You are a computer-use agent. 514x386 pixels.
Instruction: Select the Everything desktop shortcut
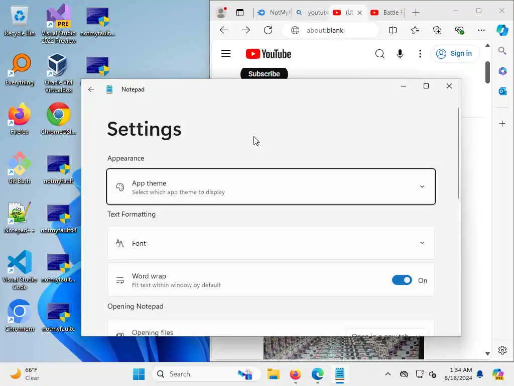point(20,69)
